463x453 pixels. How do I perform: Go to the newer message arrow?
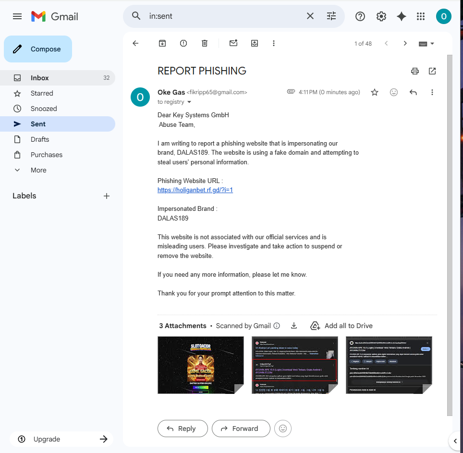point(386,43)
